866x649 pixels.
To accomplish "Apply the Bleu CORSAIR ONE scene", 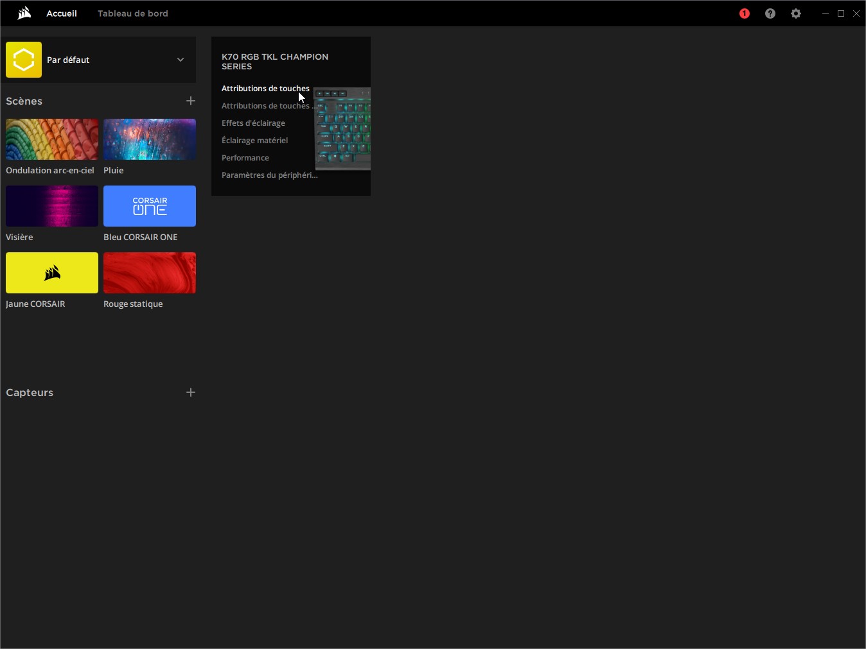I will (x=150, y=206).
